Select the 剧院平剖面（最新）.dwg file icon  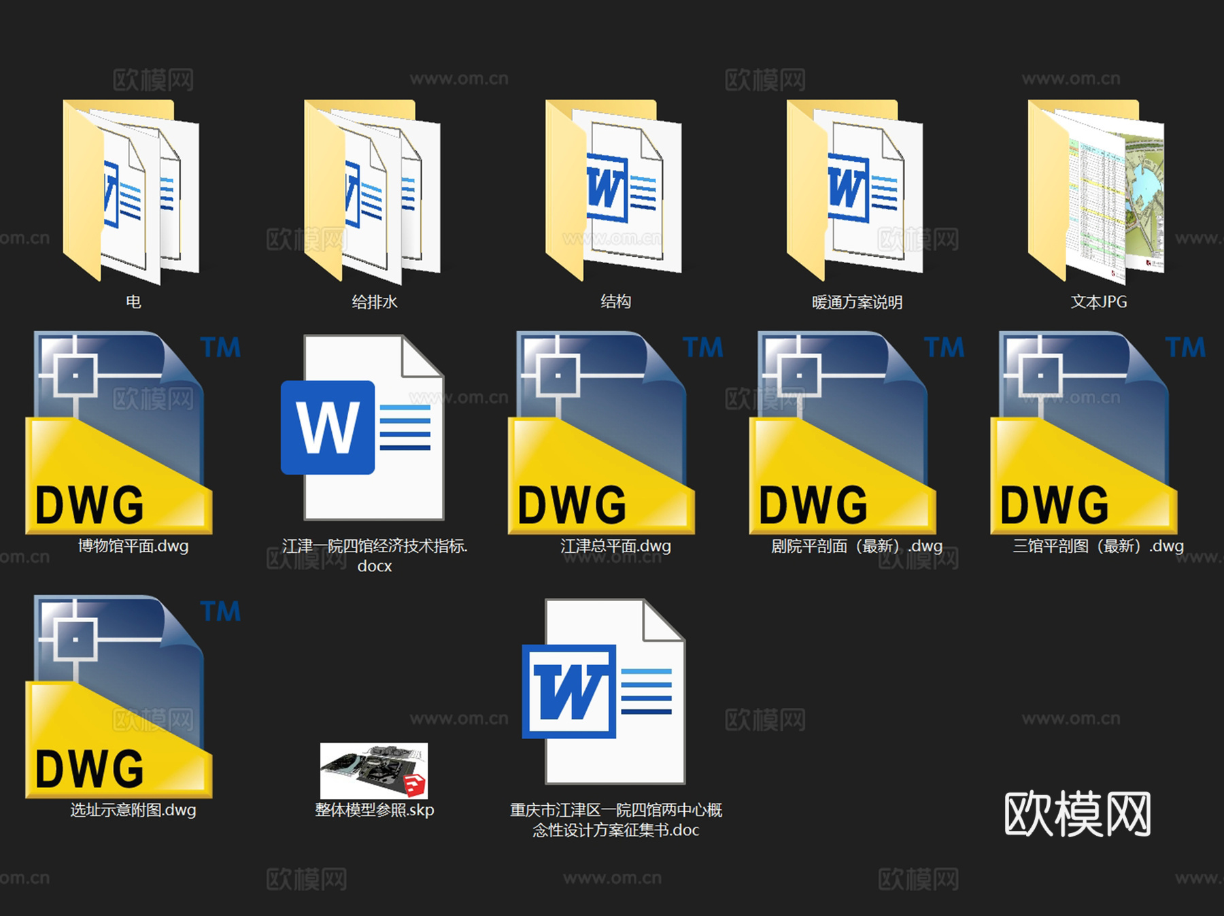pos(857,432)
